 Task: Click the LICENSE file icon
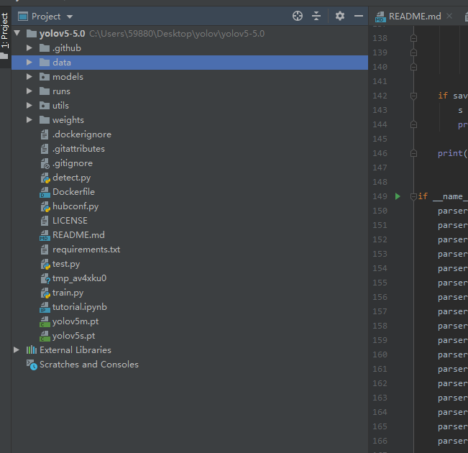[x=45, y=221]
